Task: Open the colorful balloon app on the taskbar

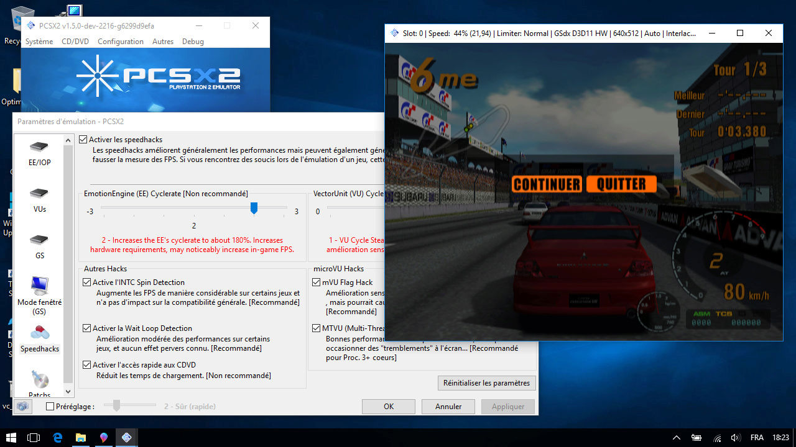Action: tap(103, 438)
